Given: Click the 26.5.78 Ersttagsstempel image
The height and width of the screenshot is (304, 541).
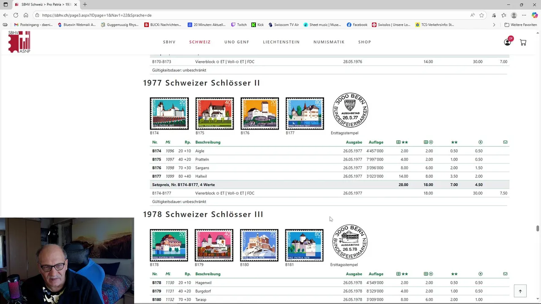Looking at the screenshot, I should pos(350,242).
